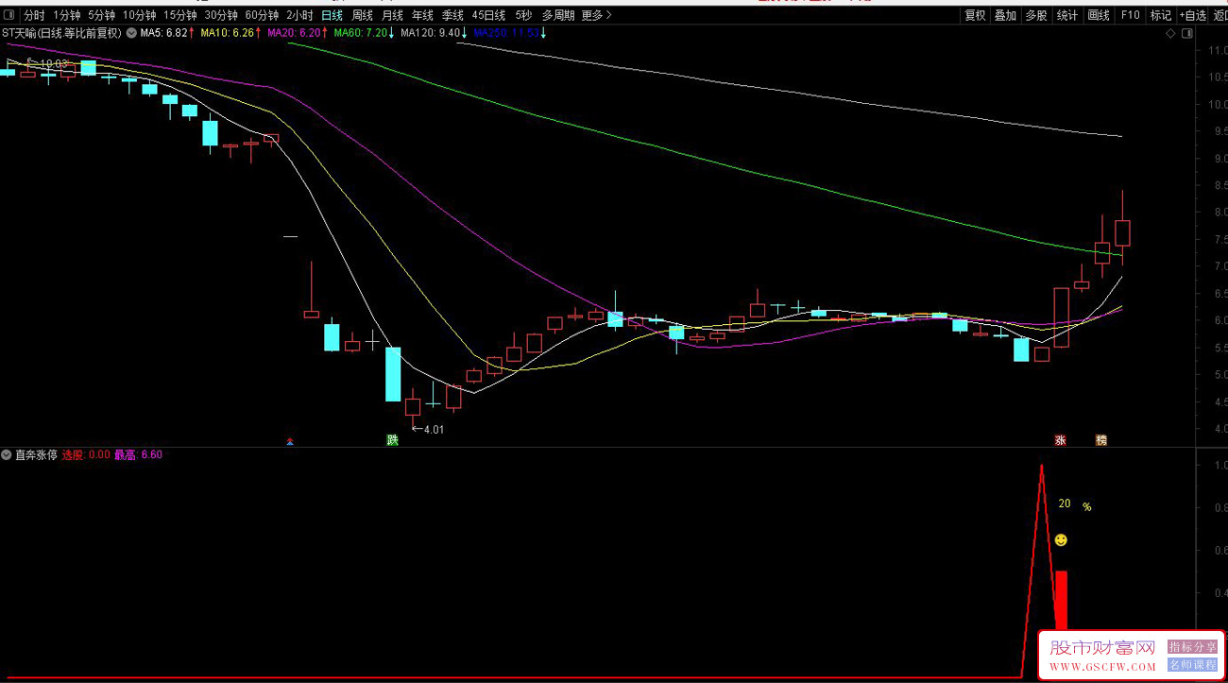Screen dimensions: 1228x683
Task: Switch to 月线 monthly chart
Action: (393, 15)
